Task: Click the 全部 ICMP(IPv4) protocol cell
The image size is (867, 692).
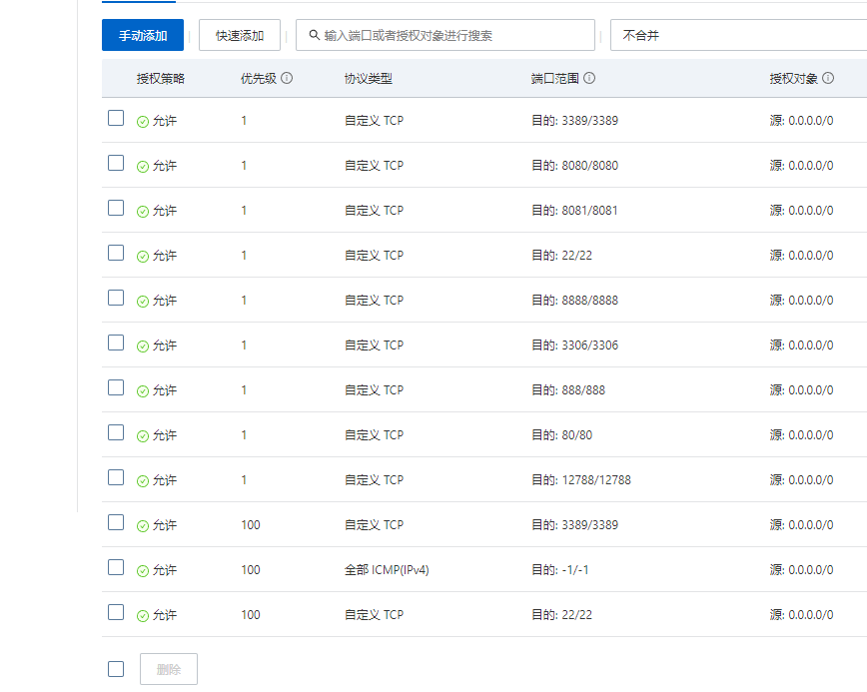Action: click(387, 570)
